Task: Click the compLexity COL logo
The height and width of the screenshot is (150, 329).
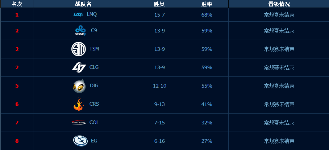Action: pos(79,123)
